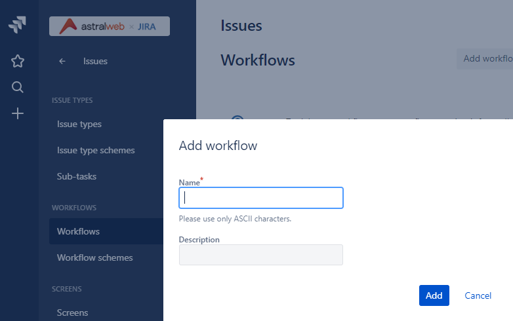Viewport: 513px width, 321px height.
Task: Open the Jira home logo icon
Action: pos(17,25)
